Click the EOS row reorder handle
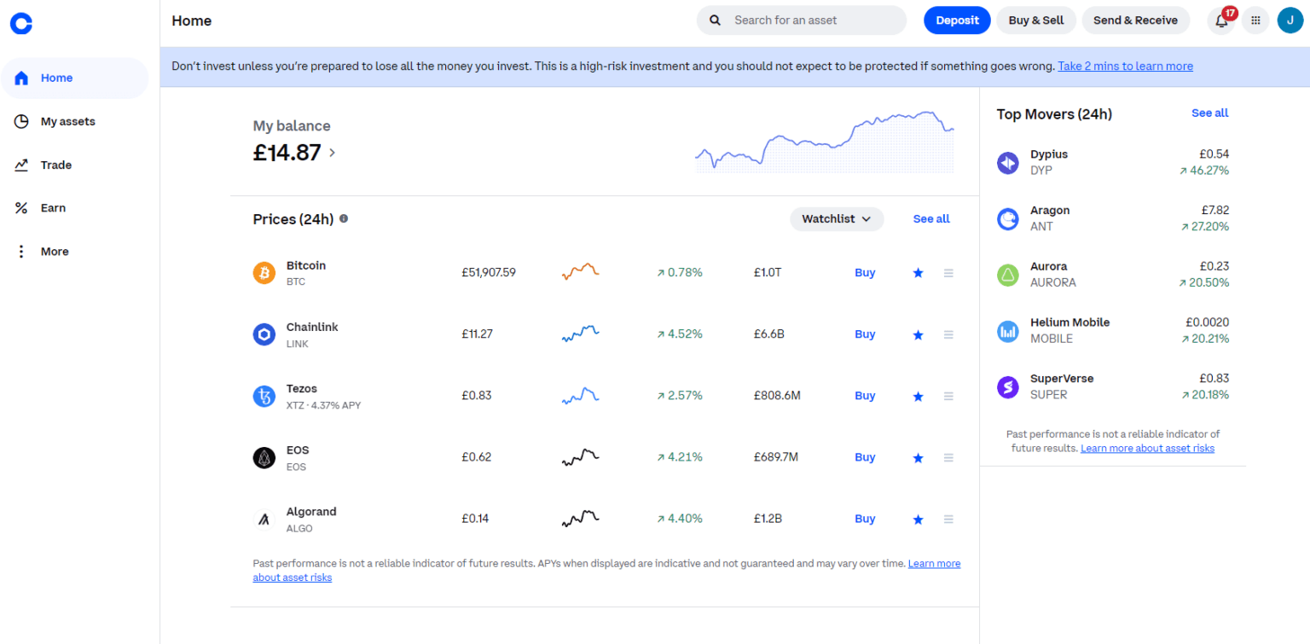1310x644 pixels. pyautogui.click(x=948, y=457)
